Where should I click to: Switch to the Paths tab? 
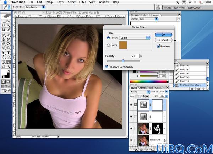coord(151,88)
